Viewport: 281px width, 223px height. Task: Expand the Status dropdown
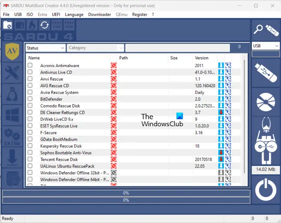(x=45, y=48)
